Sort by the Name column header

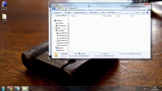[73, 16]
